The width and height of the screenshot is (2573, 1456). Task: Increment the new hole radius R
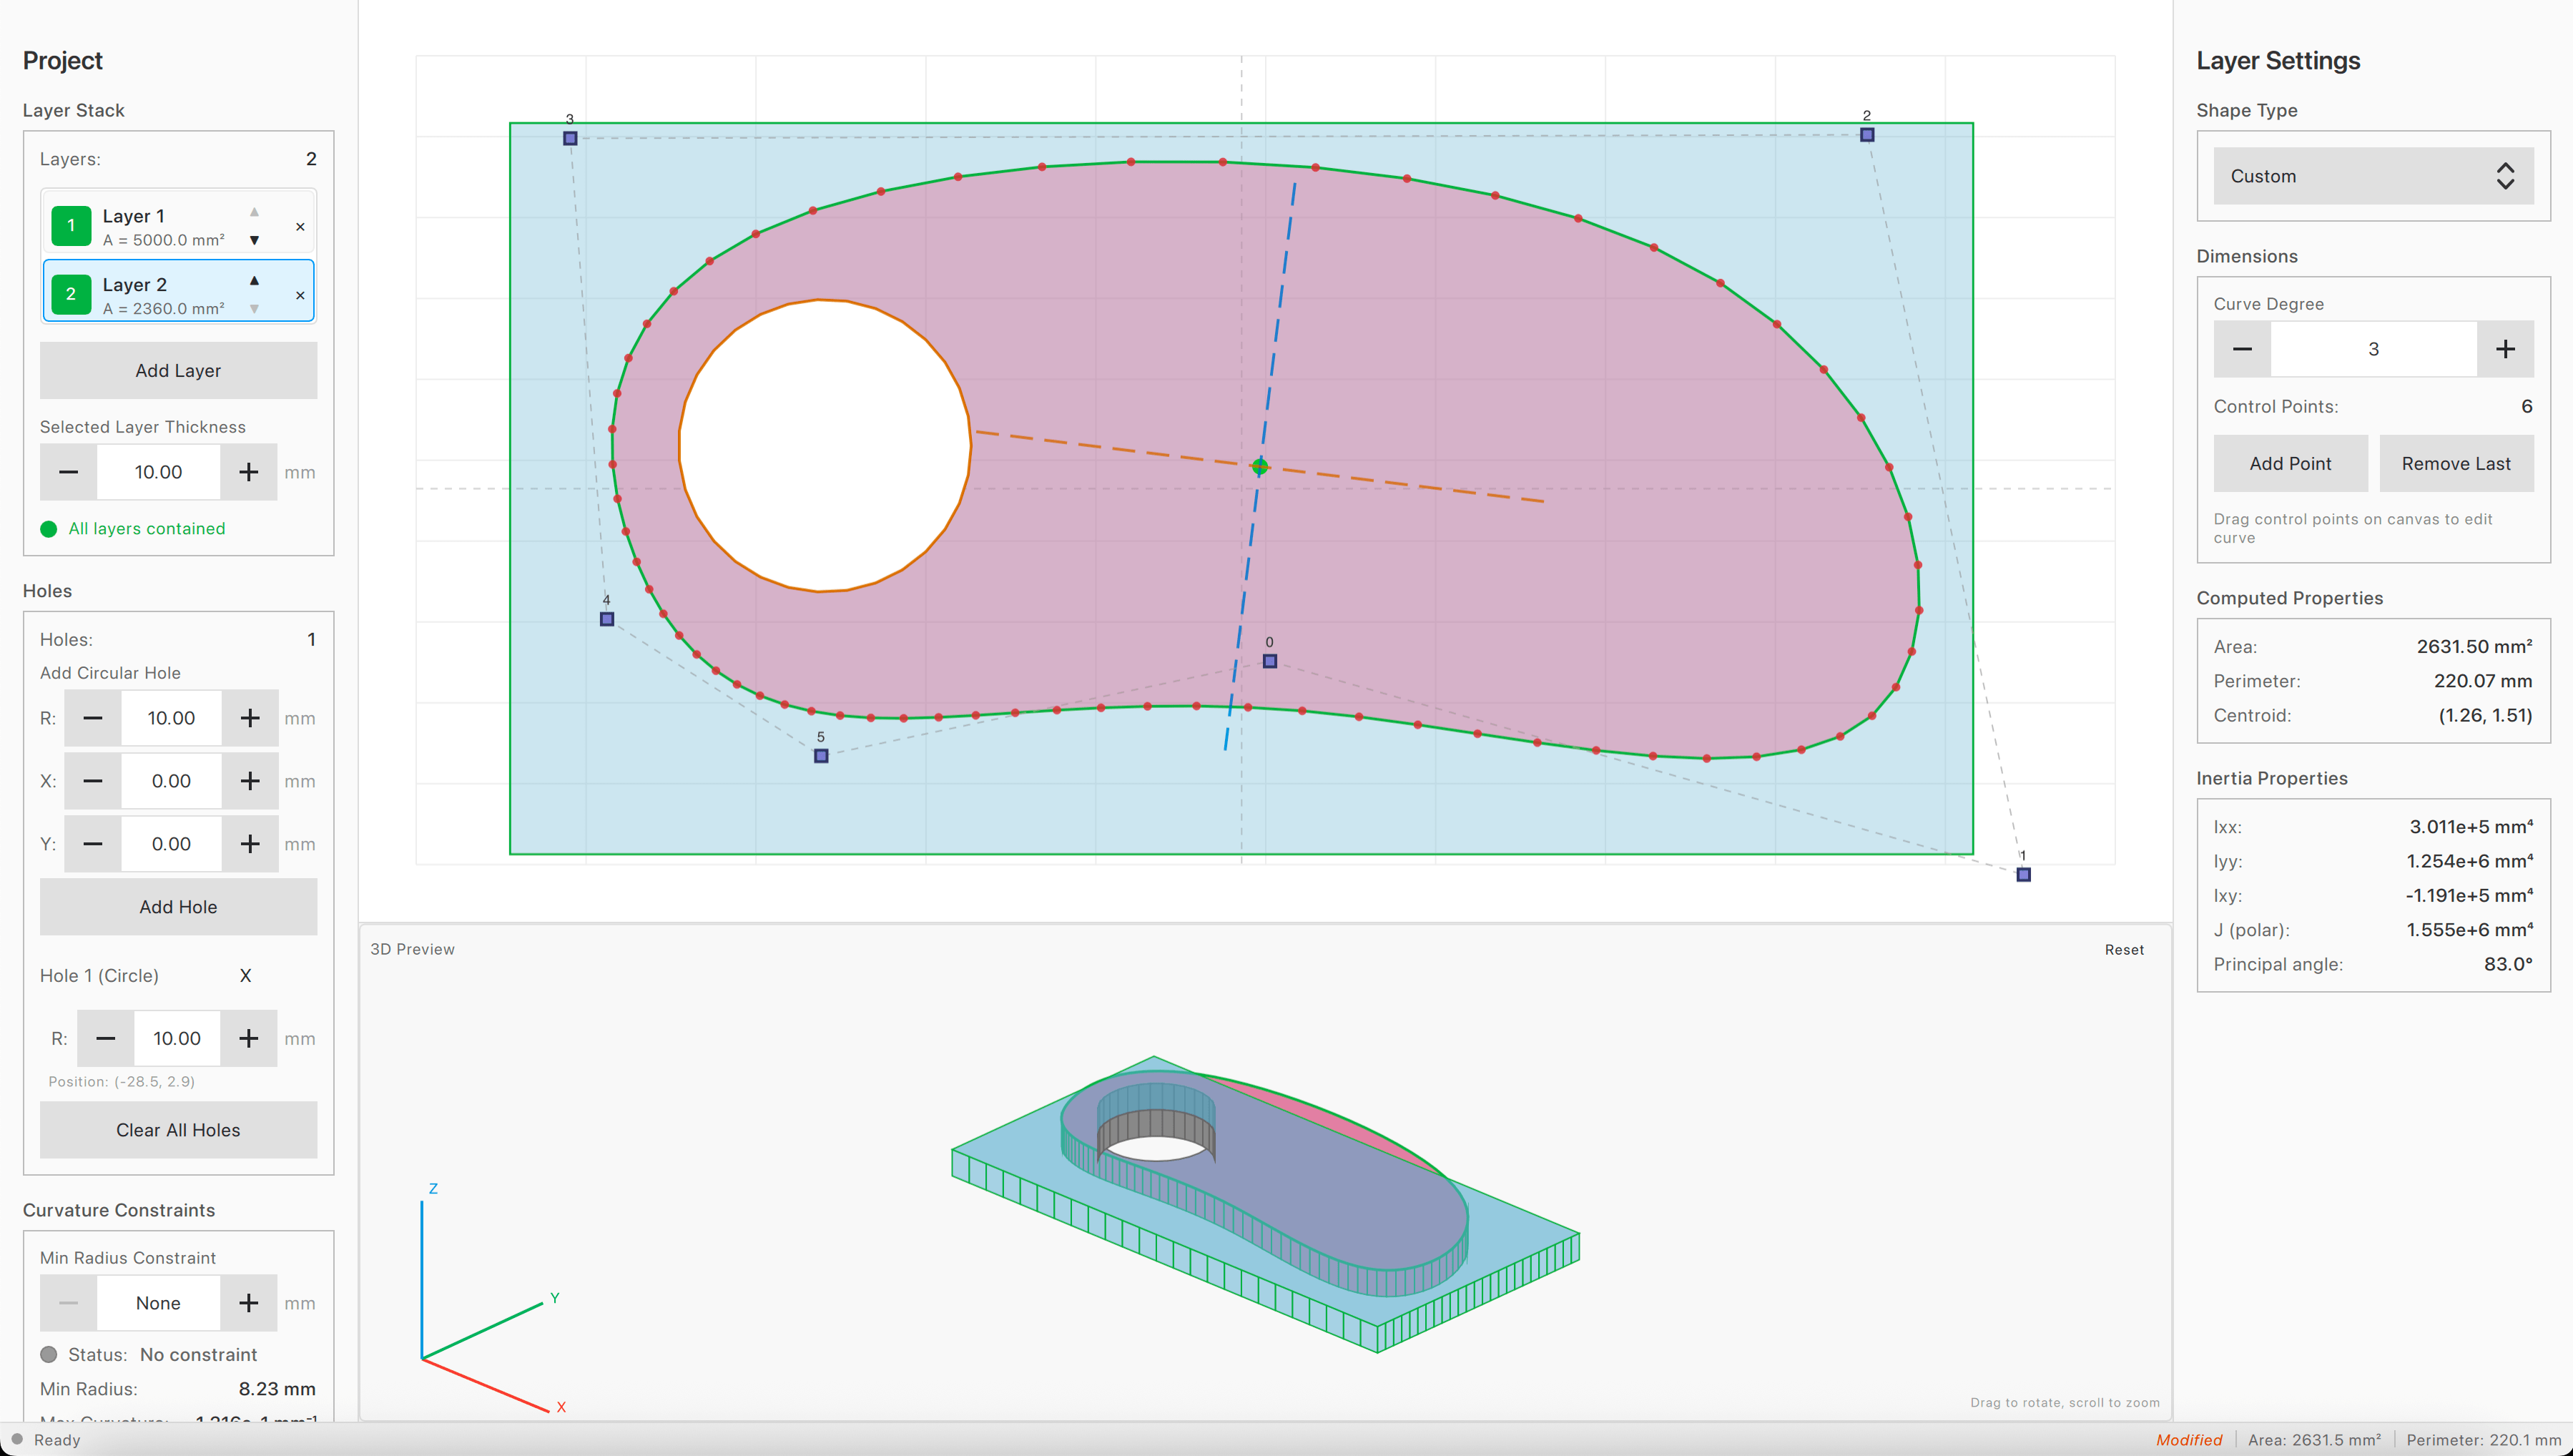(250, 718)
